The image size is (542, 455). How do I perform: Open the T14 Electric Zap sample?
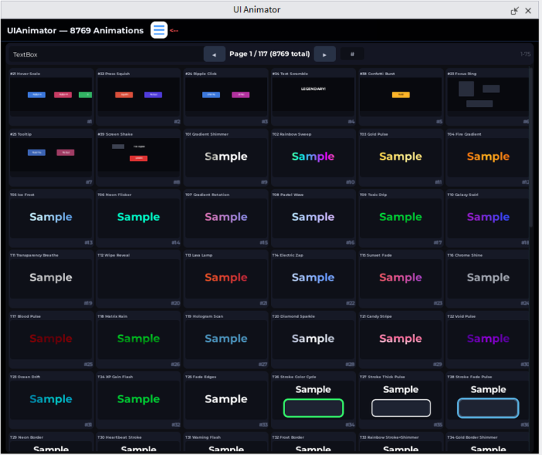pyautogui.click(x=313, y=277)
